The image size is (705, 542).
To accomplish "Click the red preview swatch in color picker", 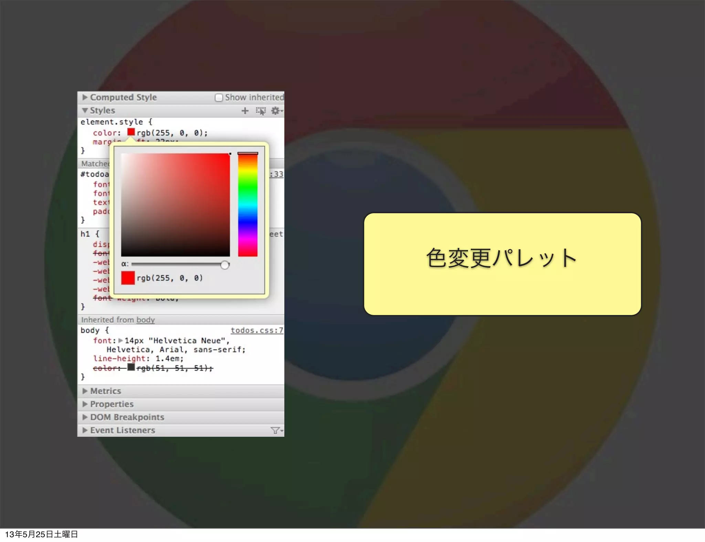I will pos(128,278).
